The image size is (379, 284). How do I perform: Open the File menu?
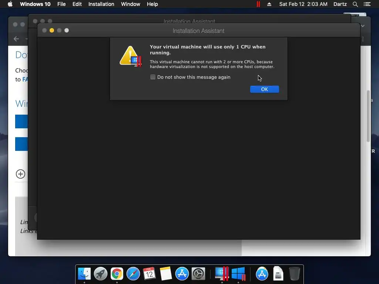pos(61,4)
